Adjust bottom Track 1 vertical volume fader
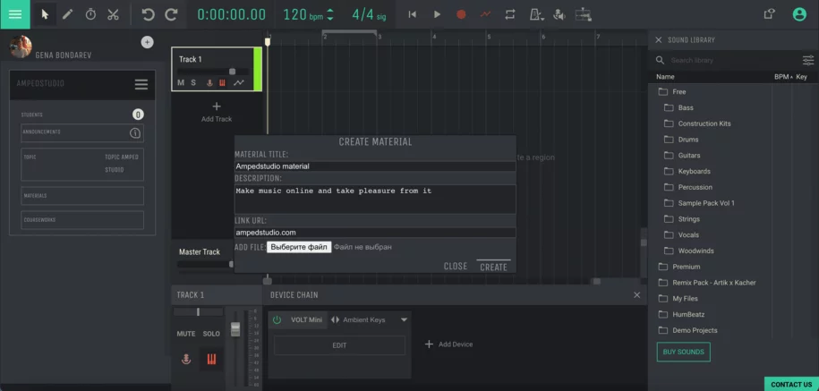Screen dimensions: 819x391 [235, 329]
